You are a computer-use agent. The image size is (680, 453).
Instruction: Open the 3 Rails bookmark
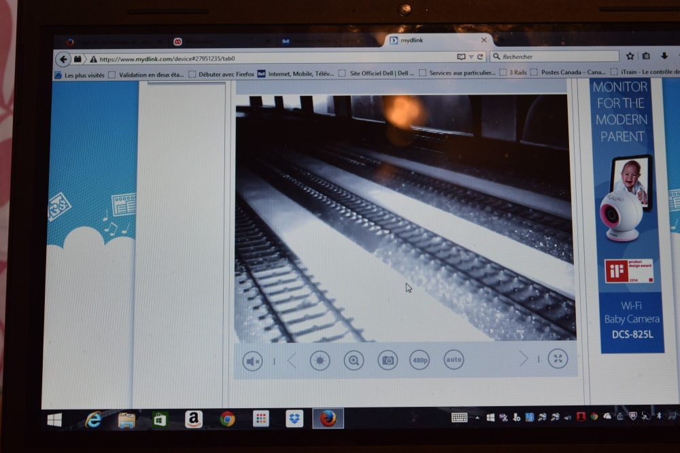coord(513,72)
